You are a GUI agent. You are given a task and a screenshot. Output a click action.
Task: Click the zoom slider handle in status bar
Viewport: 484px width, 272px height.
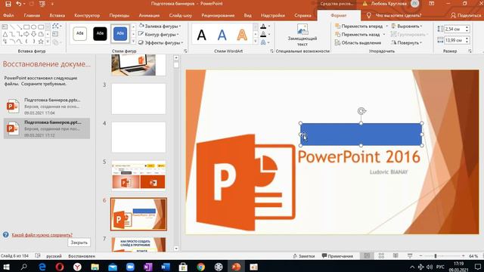[x=436, y=256]
